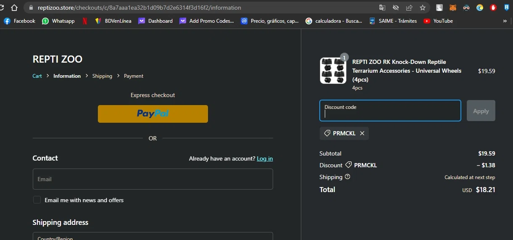
Task: Open the Add Promo Codes bookmark
Action: (207, 21)
